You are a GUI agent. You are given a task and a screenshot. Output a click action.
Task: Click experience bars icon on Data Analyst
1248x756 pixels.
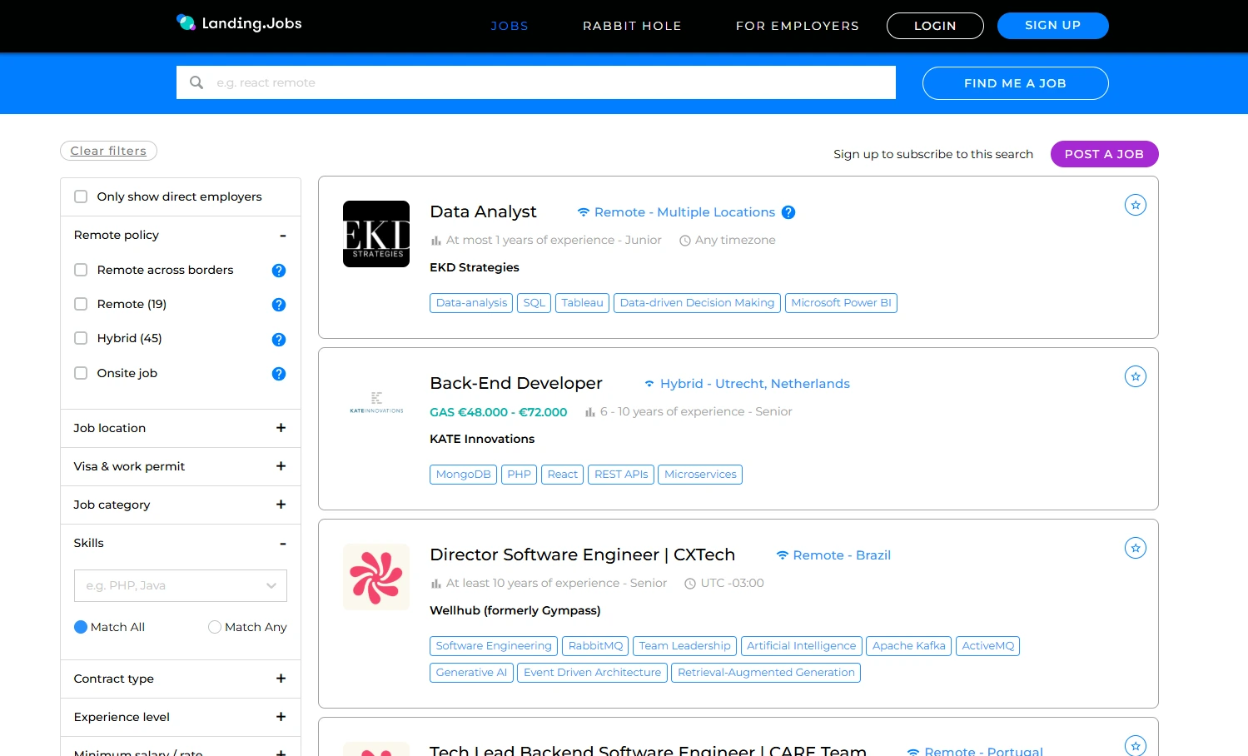[x=435, y=241]
